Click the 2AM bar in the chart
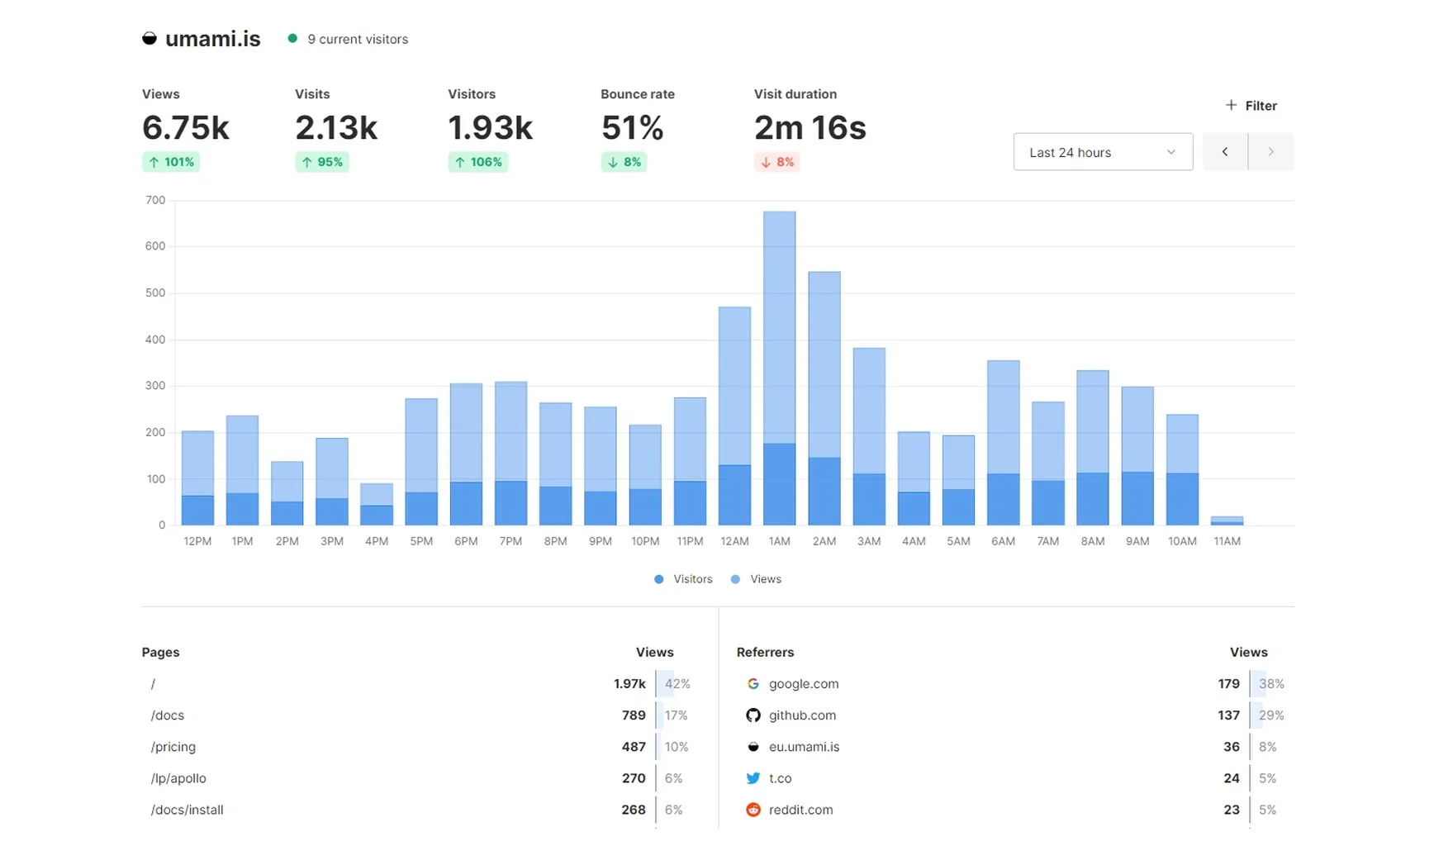The width and height of the screenshot is (1434, 846). point(824,398)
